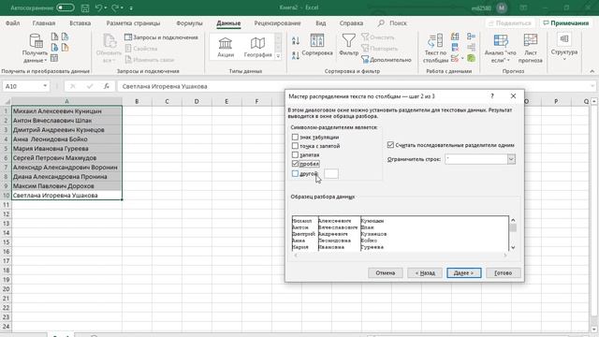599x337 pixels.
Task: Click the Отмена button in the wizard
Action: 385,272
